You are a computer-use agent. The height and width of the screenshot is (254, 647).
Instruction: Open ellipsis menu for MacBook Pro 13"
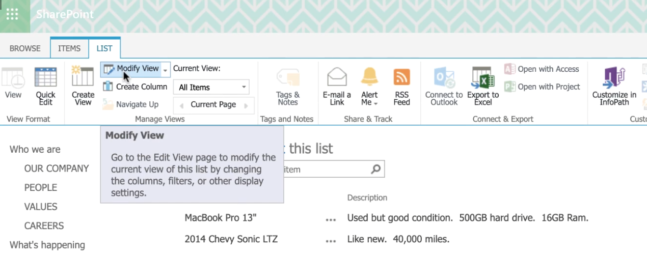point(331,219)
